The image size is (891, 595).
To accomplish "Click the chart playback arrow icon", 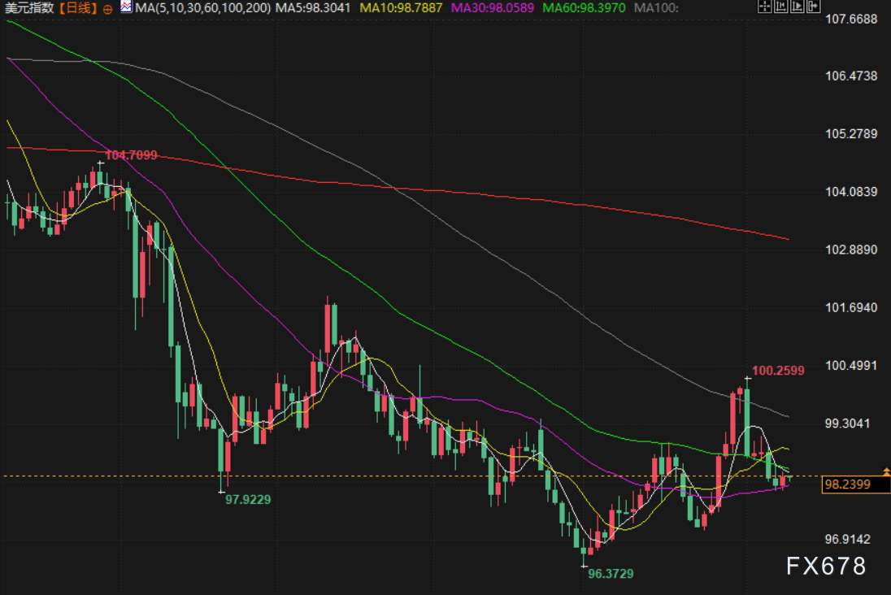I will coord(798,7).
